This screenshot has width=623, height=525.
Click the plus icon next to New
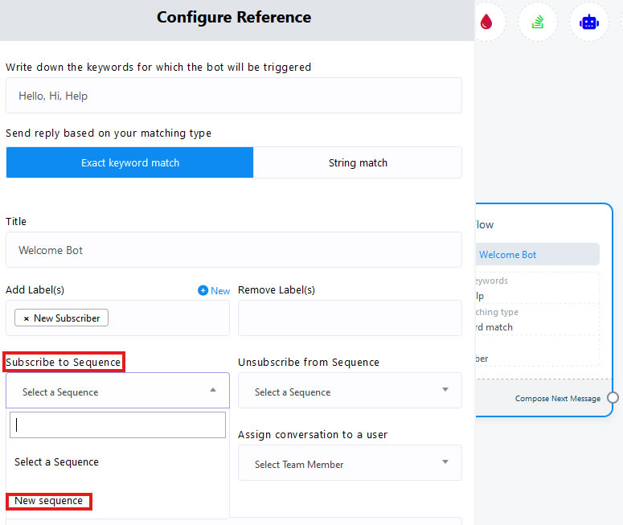(203, 290)
